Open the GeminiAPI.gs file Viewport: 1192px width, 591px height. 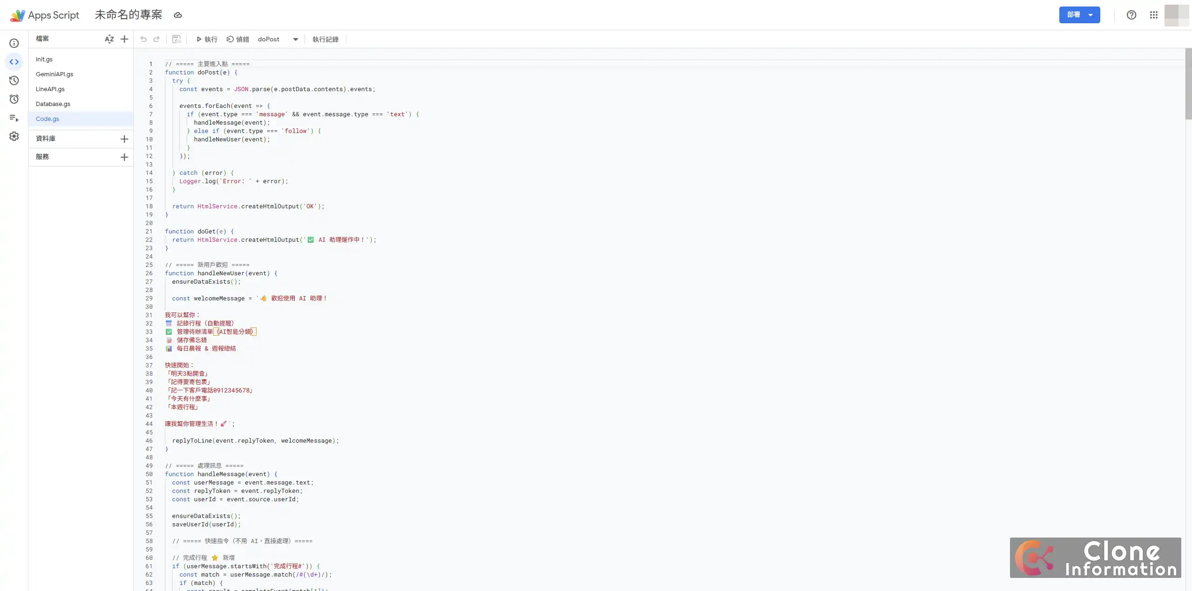[54, 74]
